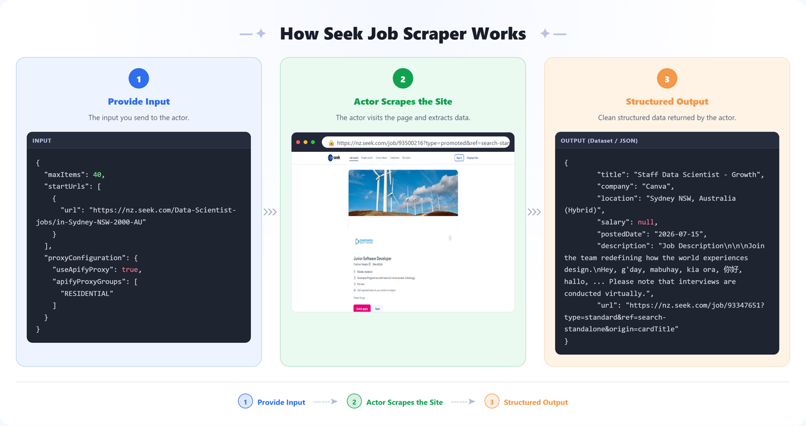Open the three-dot menu on the job card
This screenshot has width=806, height=426.
(x=450, y=238)
